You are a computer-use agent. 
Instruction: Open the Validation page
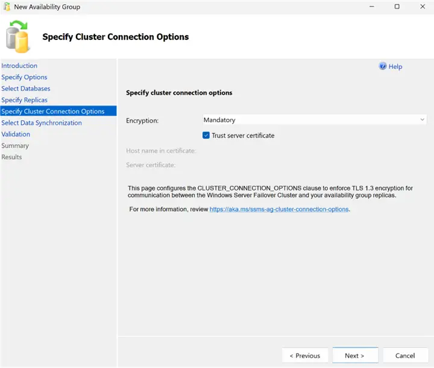tap(16, 134)
